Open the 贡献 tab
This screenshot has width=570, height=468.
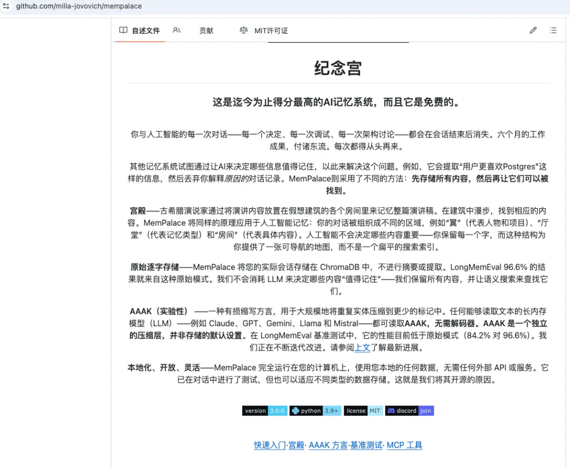pyautogui.click(x=206, y=31)
